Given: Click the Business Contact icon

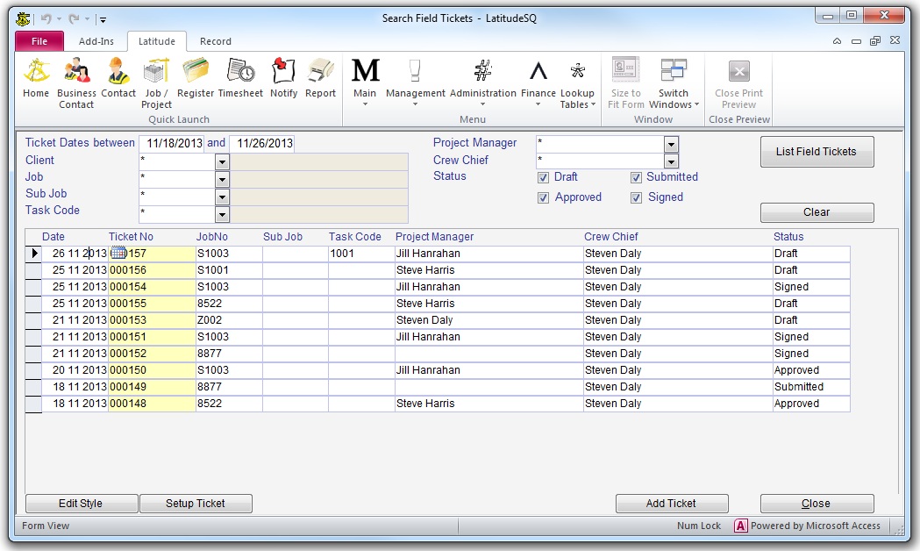Looking at the screenshot, I should (x=76, y=74).
